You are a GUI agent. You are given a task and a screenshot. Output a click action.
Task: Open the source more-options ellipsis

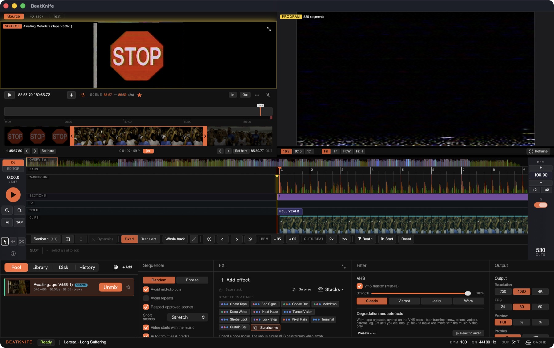pyautogui.click(x=257, y=95)
